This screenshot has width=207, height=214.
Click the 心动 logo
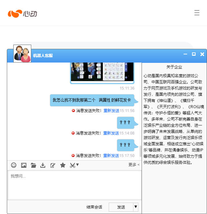click(22, 14)
